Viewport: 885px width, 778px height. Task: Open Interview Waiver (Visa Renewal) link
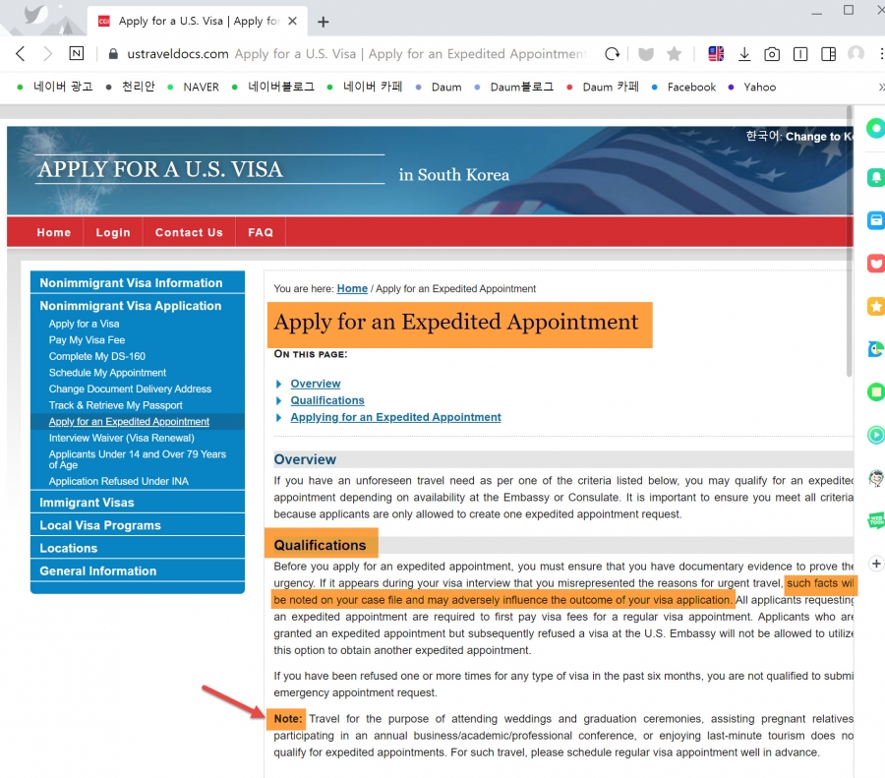point(121,438)
